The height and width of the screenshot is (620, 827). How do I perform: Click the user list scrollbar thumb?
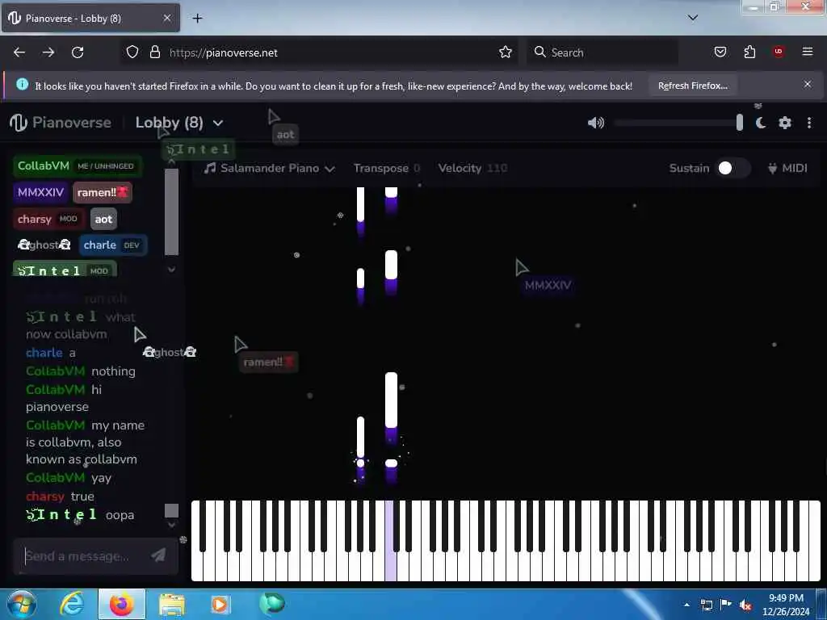coord(171,212)
